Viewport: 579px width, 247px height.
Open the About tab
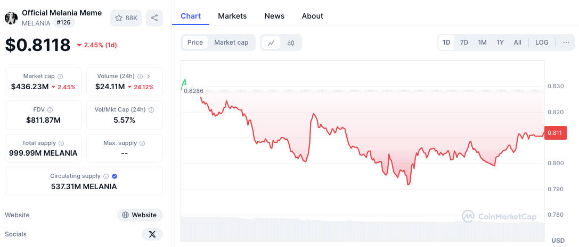[312, 16]
